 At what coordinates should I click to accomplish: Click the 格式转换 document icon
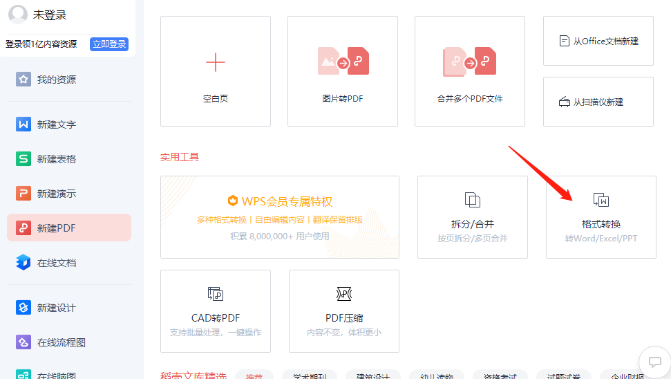[601, 200]
